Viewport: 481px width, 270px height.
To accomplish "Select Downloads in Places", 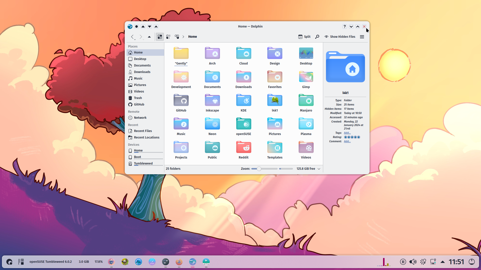I will [x=145, y=72].
